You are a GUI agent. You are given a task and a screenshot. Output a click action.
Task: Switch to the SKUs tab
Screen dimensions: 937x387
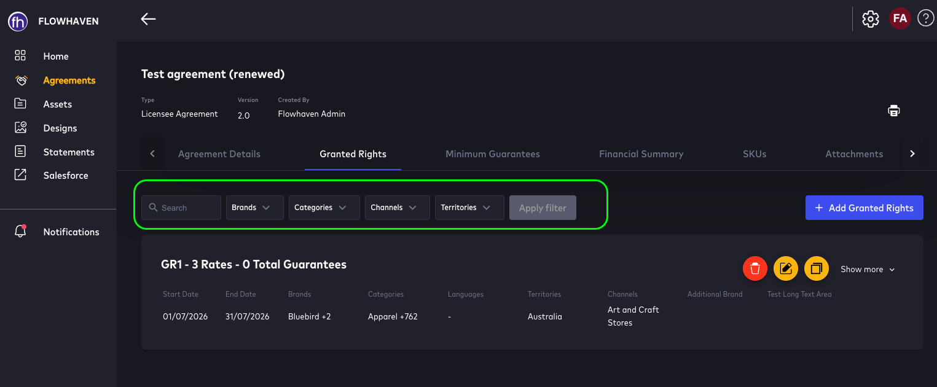coord(755,154)
